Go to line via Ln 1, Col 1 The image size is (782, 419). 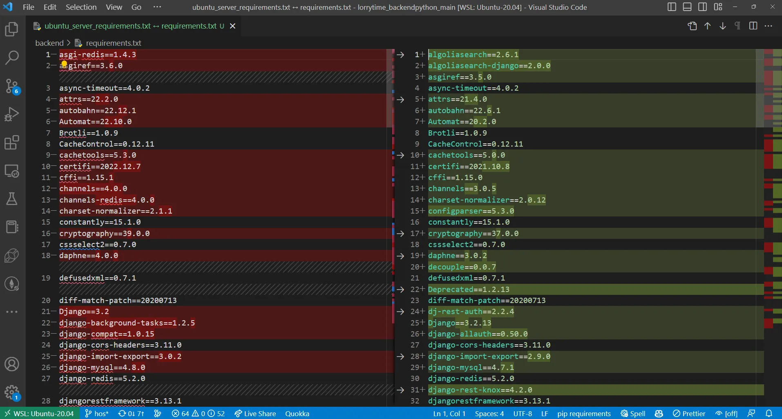coord(449,413)
